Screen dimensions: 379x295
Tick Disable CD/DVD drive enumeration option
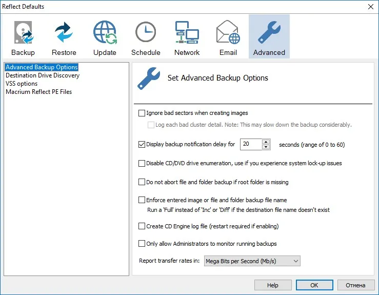coord(142,163)
